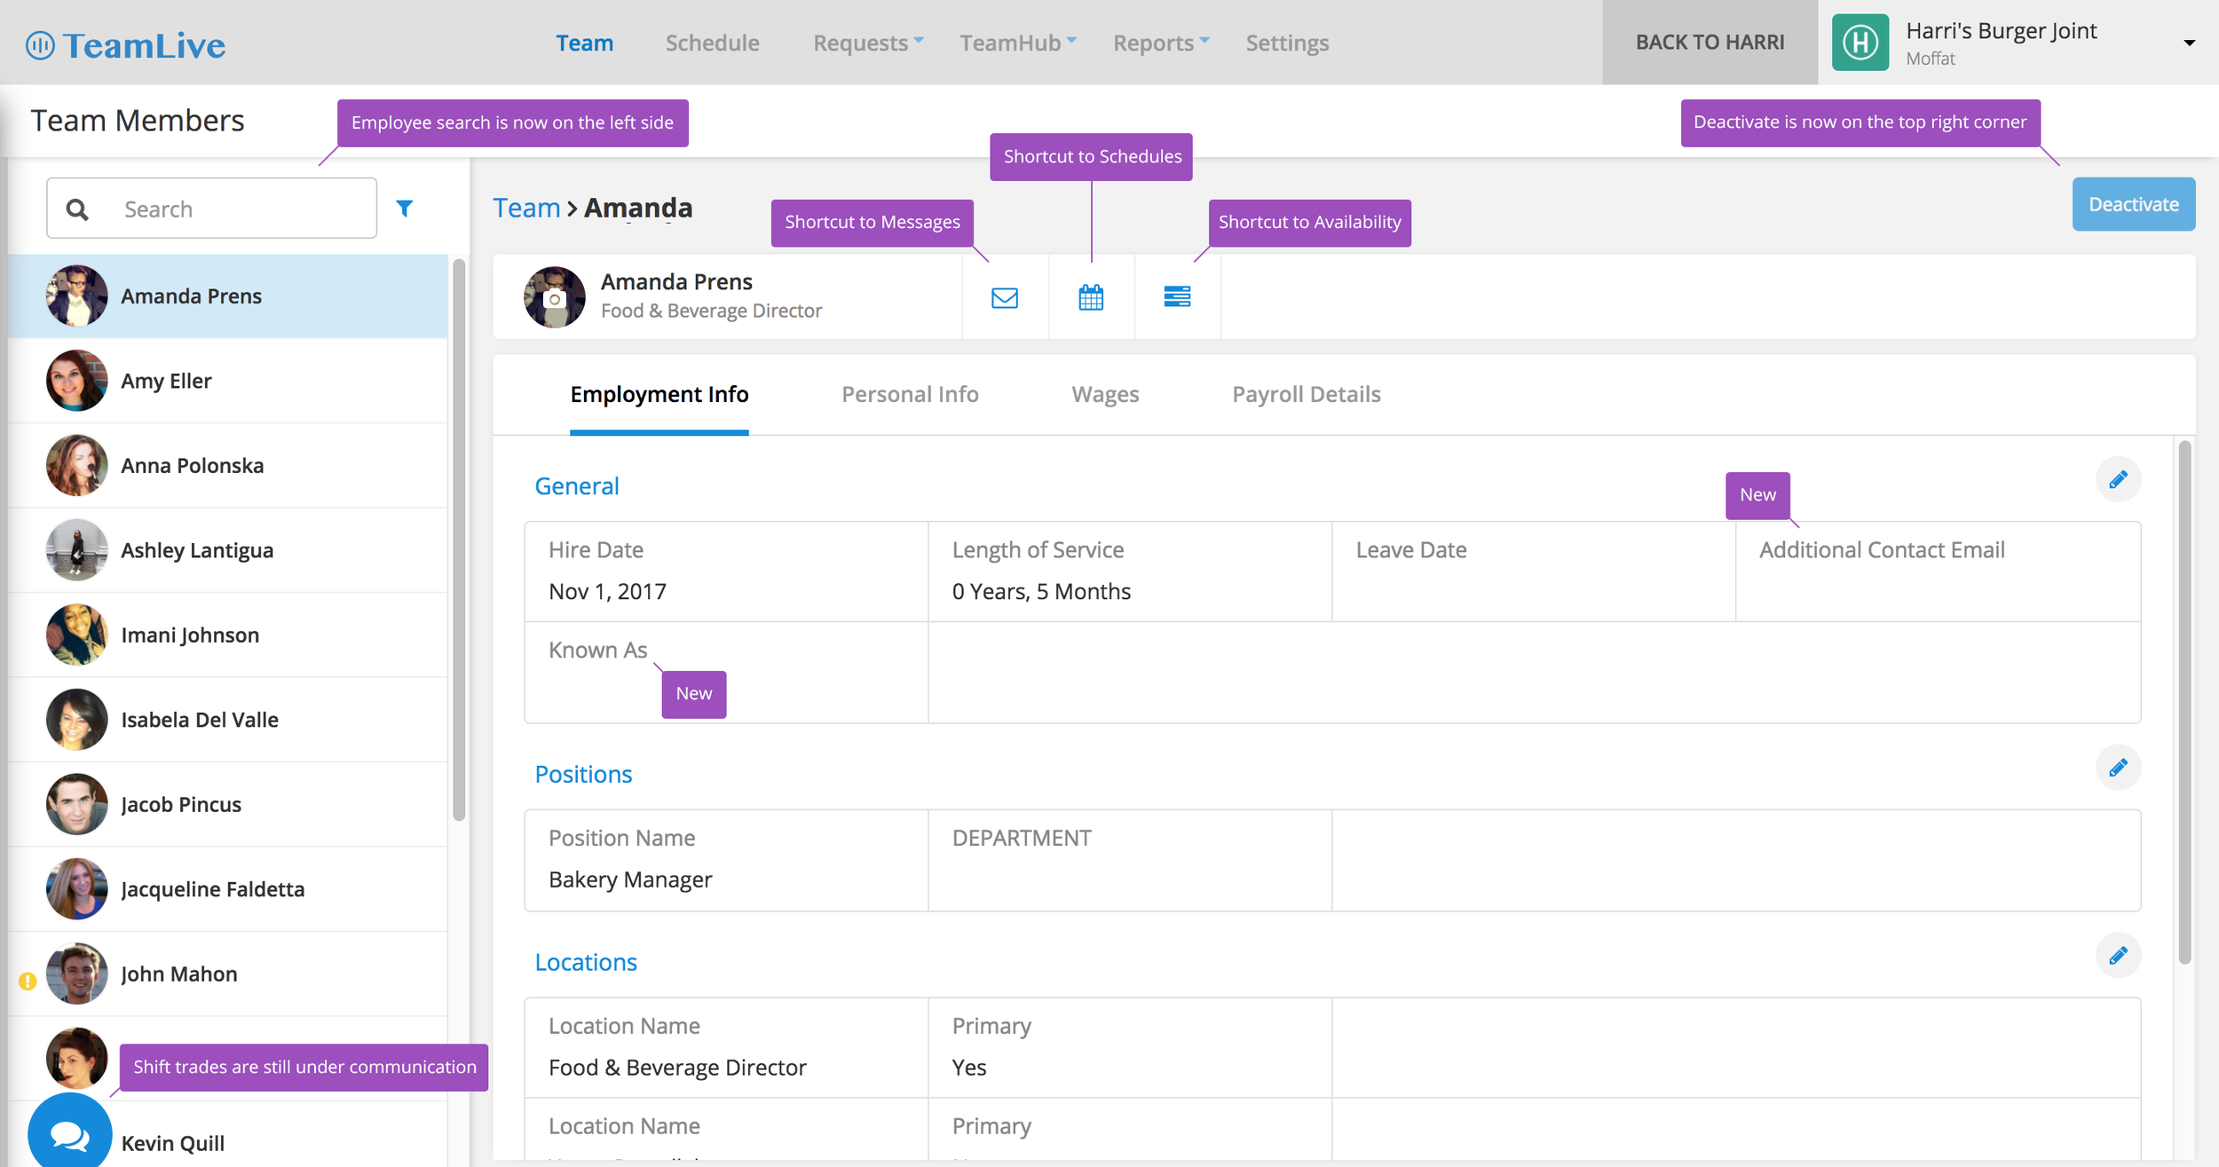Edit the Positions section pencil icon
Viewport: 2219px width, 1167px height.
(2118, 768)
